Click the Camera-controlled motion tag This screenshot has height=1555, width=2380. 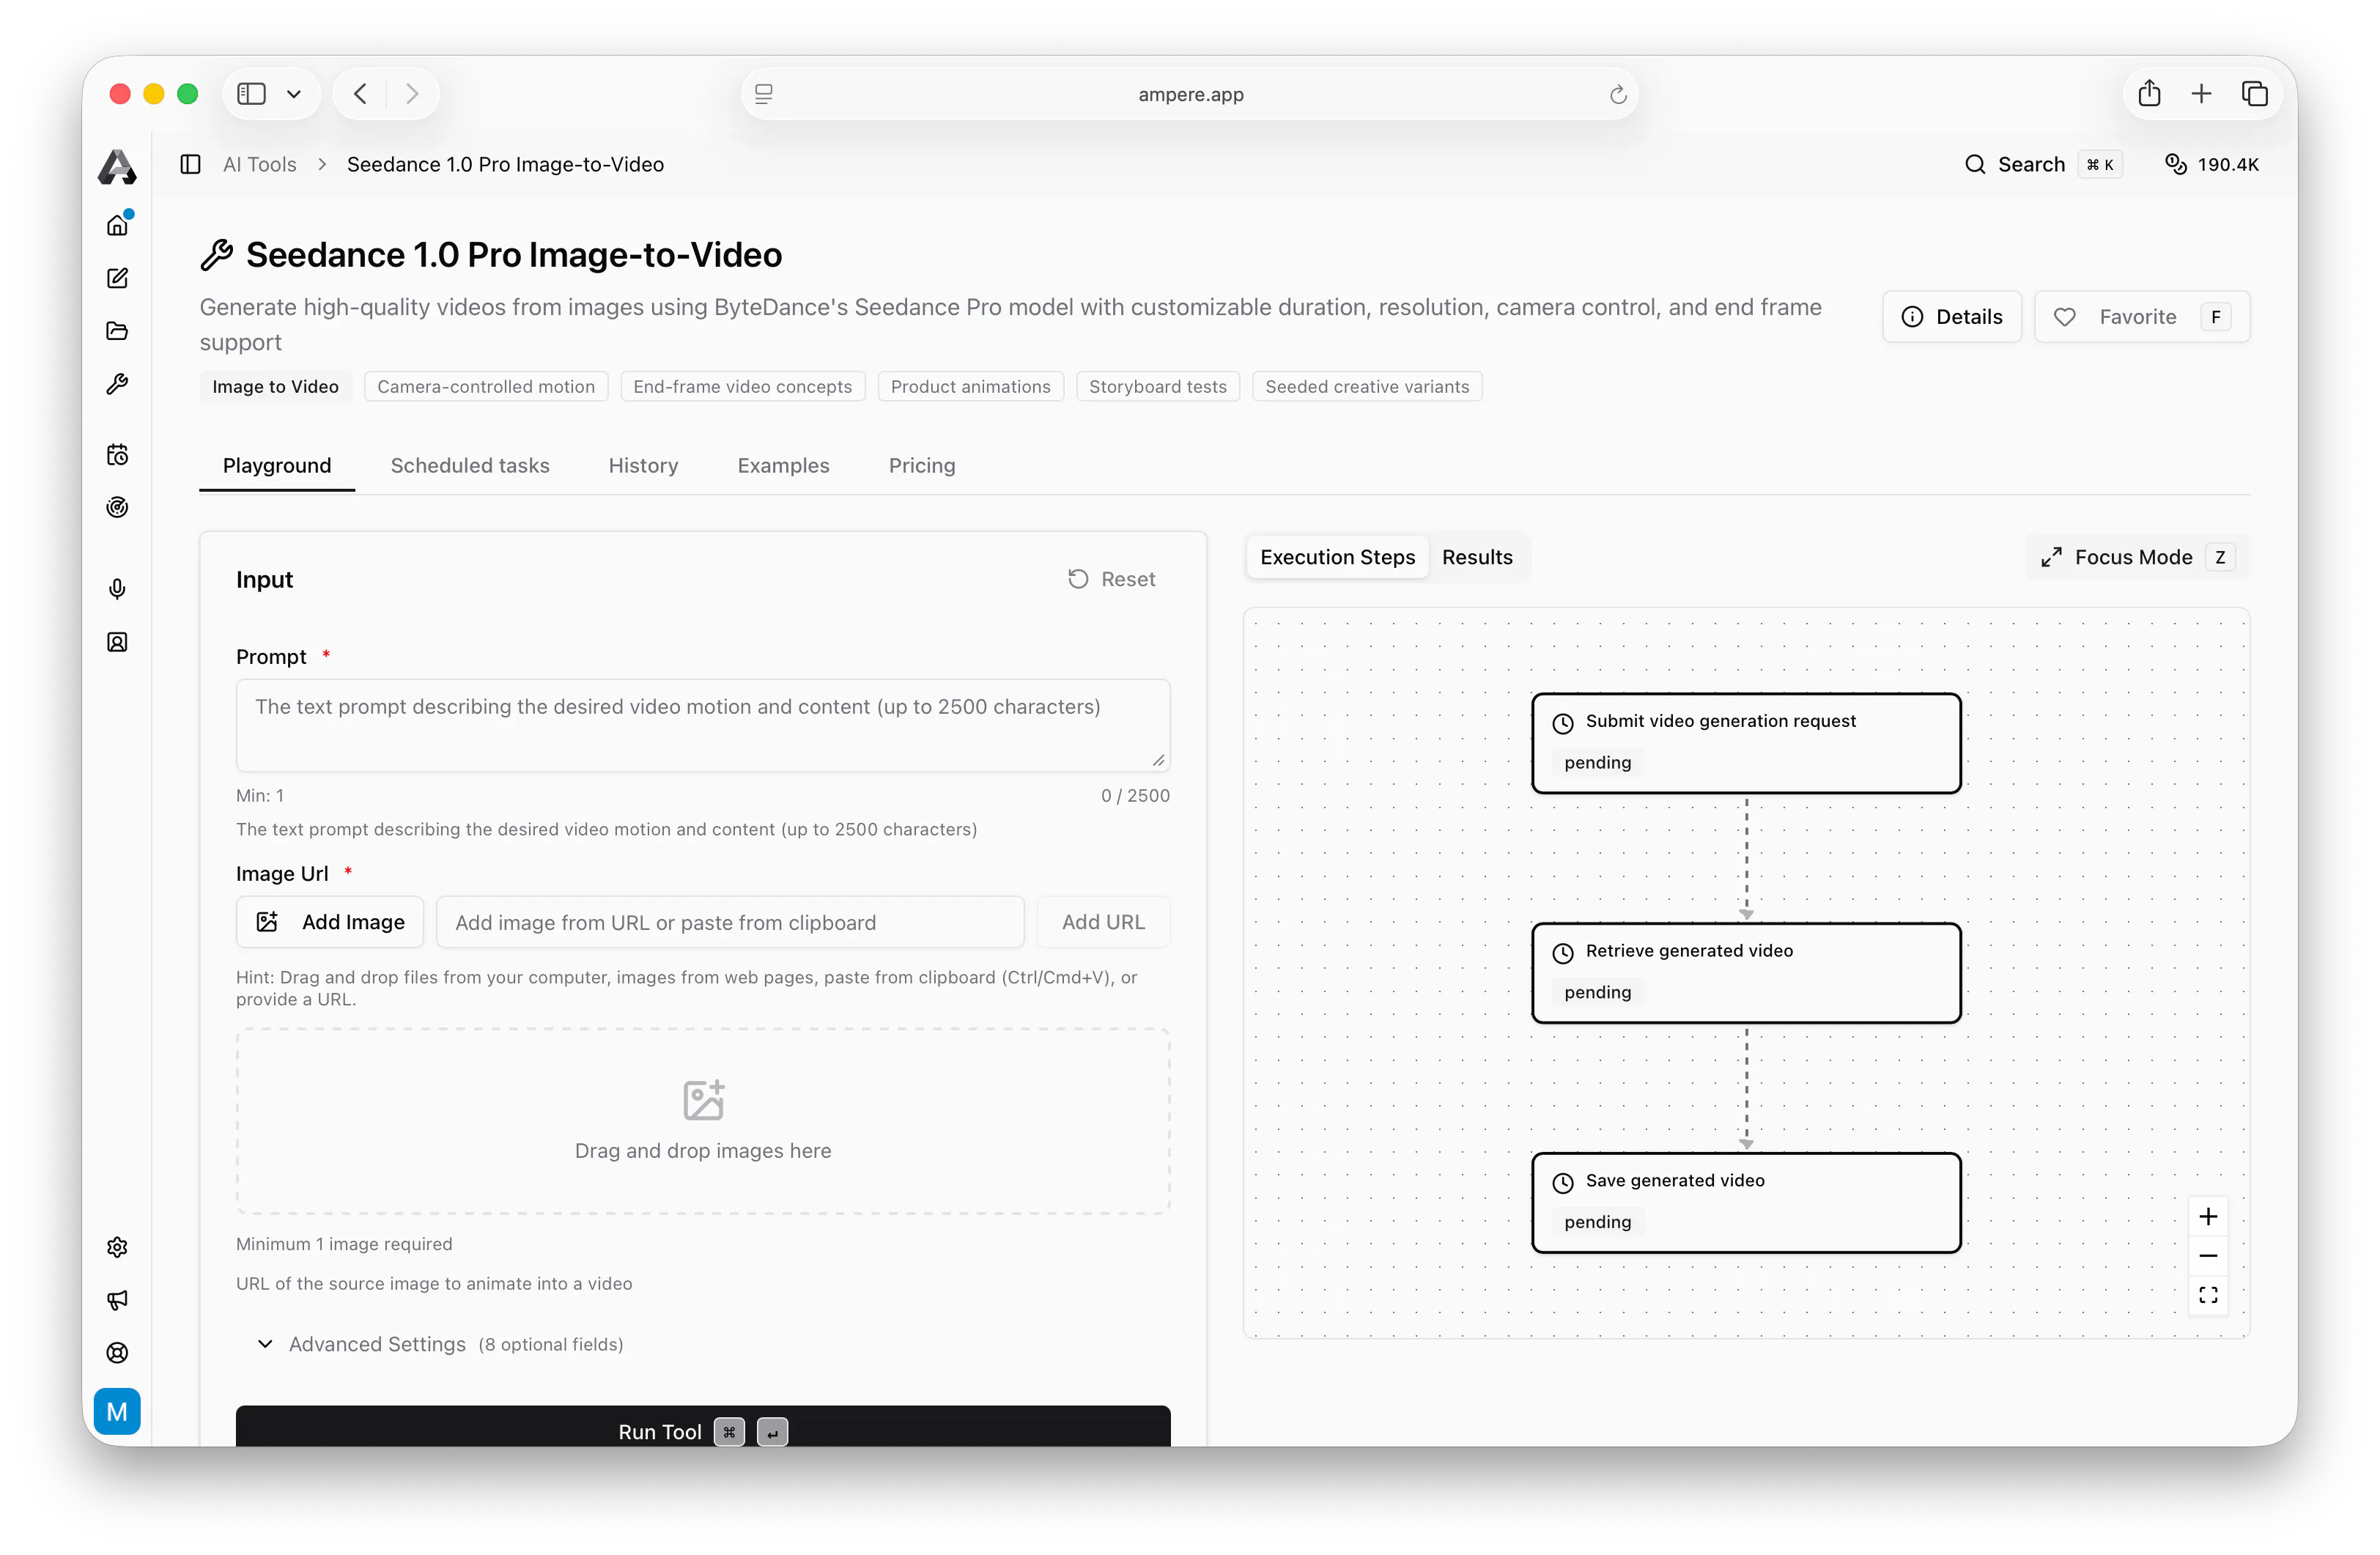click(x=486, y=387)
